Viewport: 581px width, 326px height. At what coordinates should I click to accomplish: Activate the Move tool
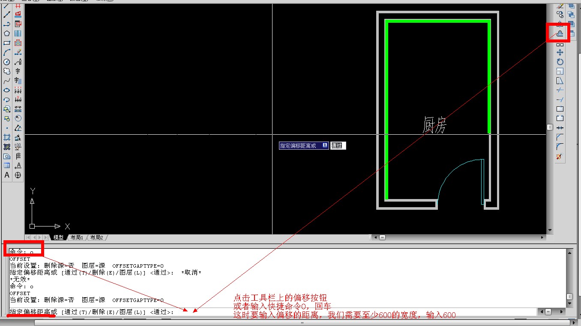coord(560,53)
